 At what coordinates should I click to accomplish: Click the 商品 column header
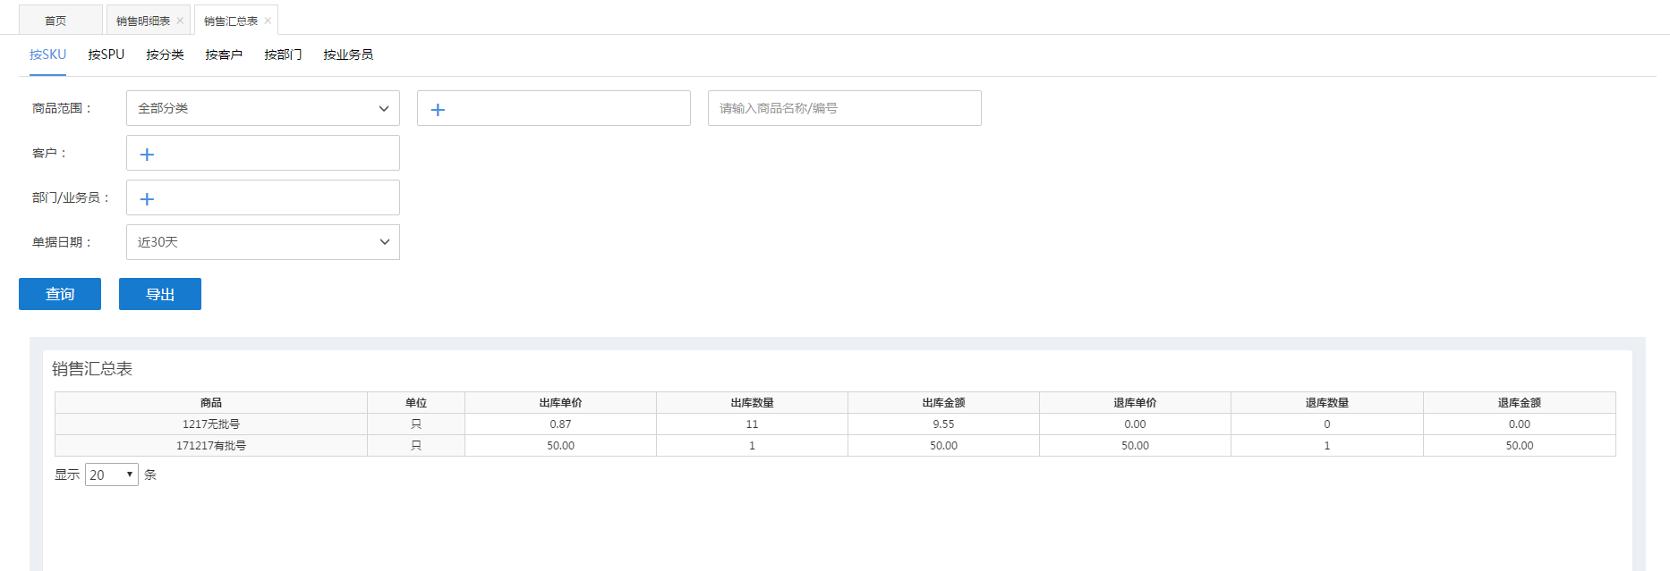[x=211, y=403]
